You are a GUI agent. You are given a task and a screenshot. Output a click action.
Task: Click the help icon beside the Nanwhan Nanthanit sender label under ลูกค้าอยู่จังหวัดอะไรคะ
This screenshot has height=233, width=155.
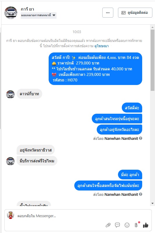(141, 138)
